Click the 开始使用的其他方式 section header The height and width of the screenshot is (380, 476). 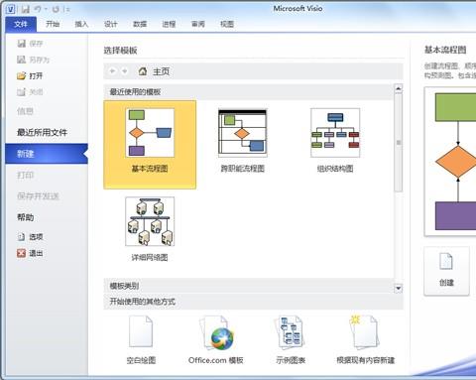253,302
